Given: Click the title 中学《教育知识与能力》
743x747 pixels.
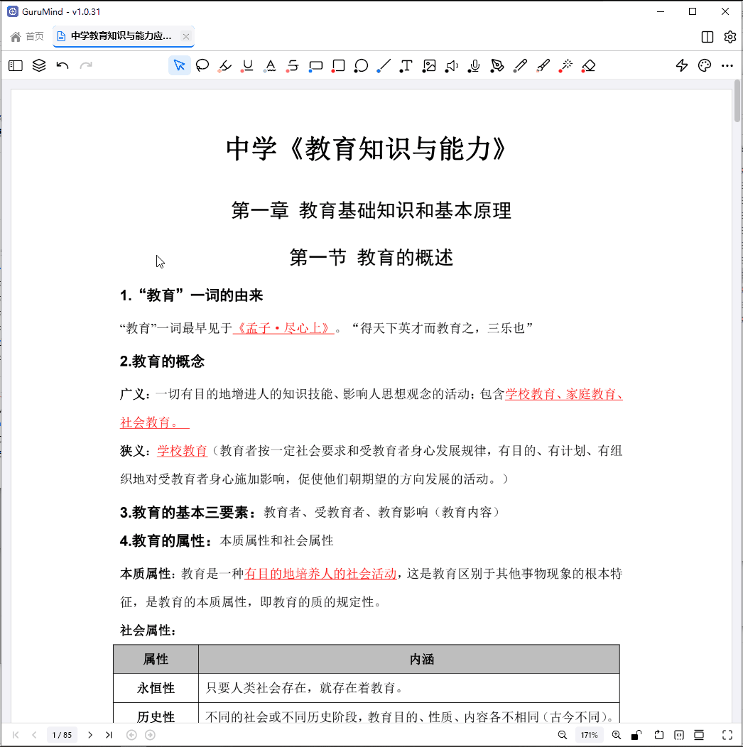Looking at the screenshot, I should tap(368, 148).
